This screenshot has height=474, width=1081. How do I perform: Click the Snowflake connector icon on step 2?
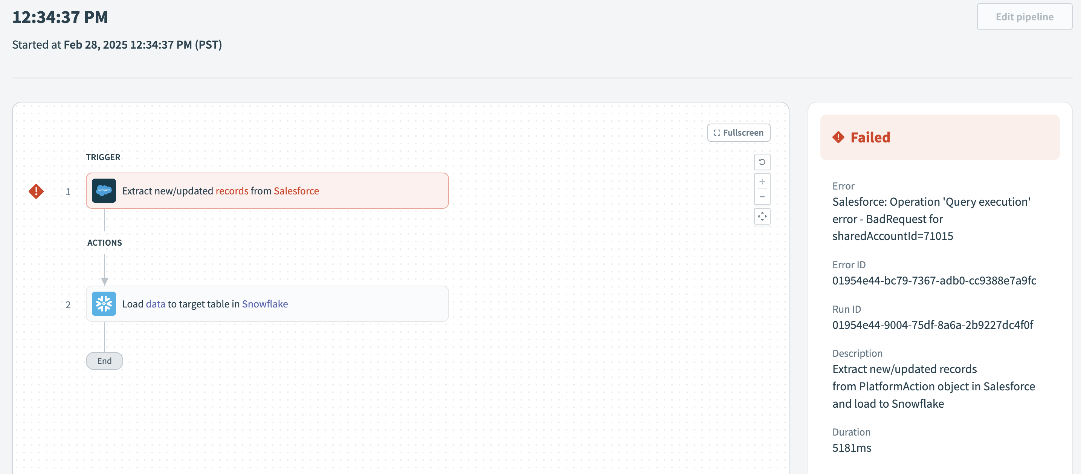(103, 304)
